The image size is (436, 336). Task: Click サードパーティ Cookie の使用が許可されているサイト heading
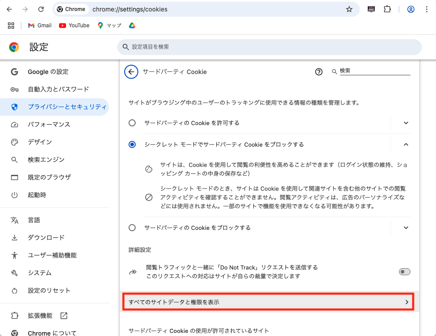coord(199,331)
